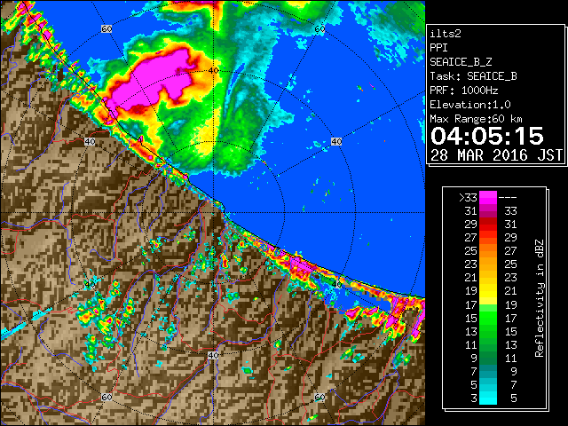This screenshot has height=426, width=568.
Task: Click the --- legend upper bound marker
Action: [508, 198]
